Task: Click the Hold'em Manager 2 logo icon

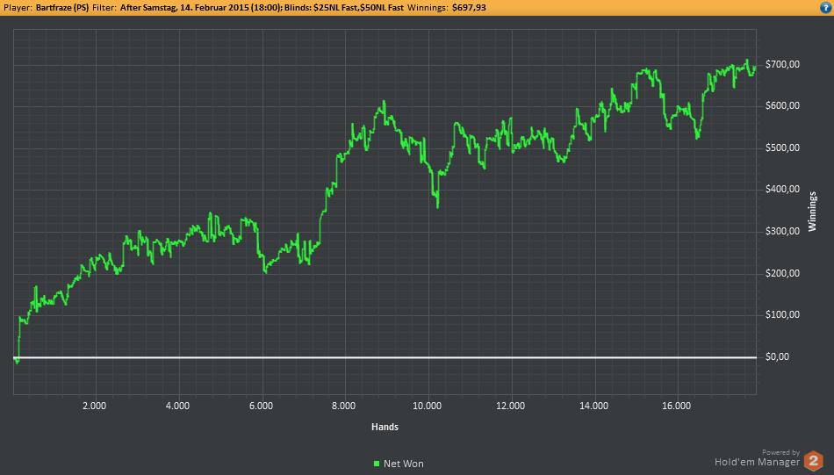Action: tap(813, 461)
